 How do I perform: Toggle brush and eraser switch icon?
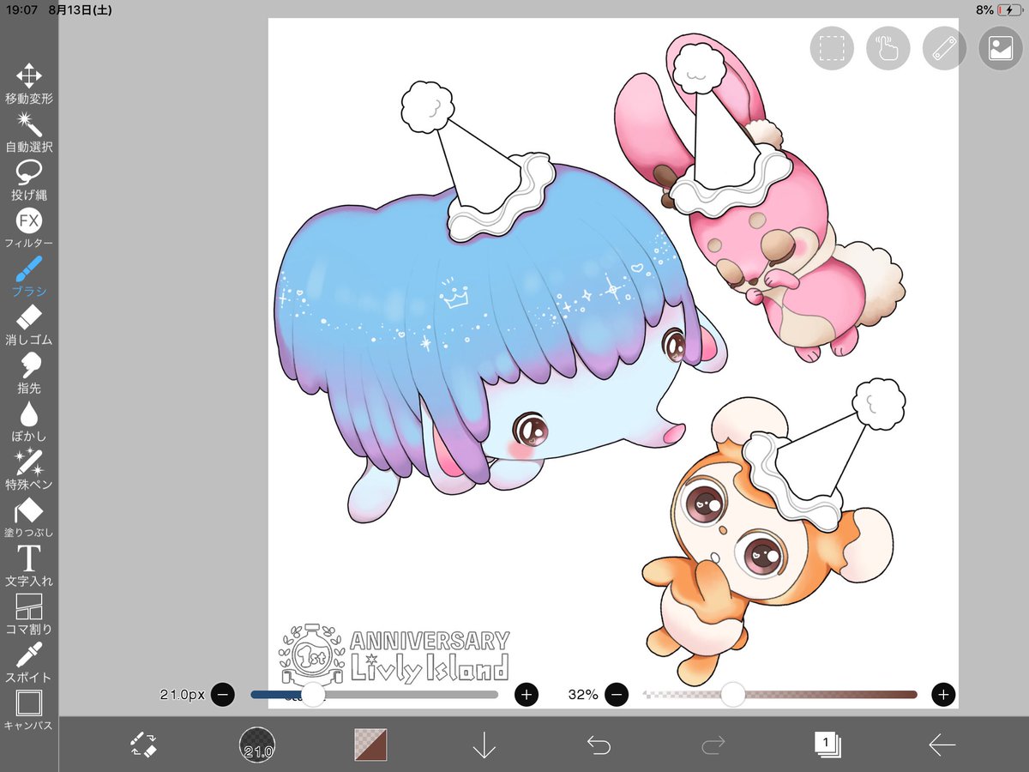143,745
